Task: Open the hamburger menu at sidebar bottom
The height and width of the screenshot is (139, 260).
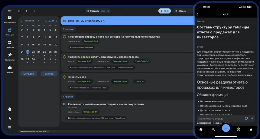Action: pos(10,127)
